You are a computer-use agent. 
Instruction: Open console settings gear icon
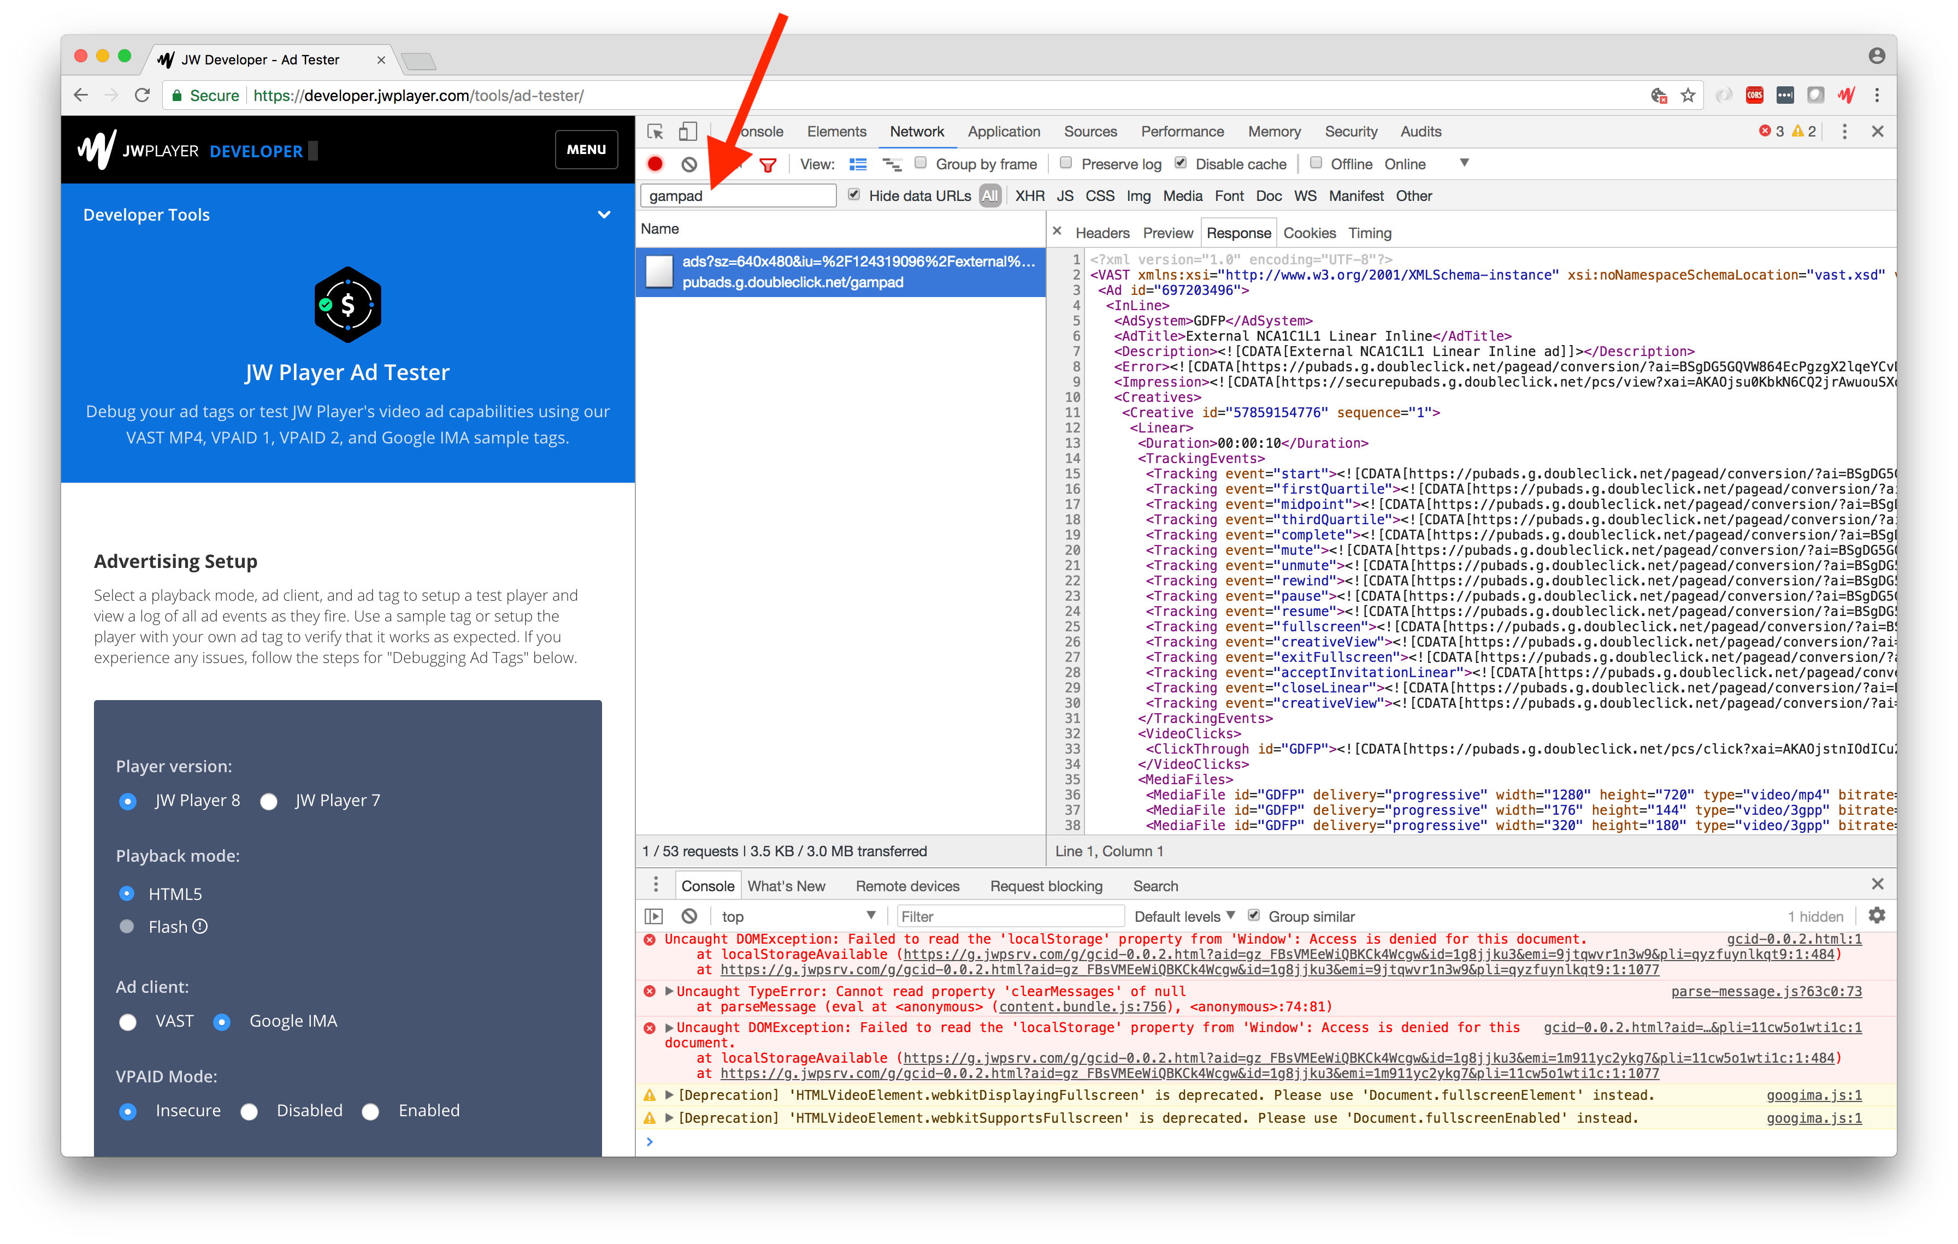[x=1877, y=916]
